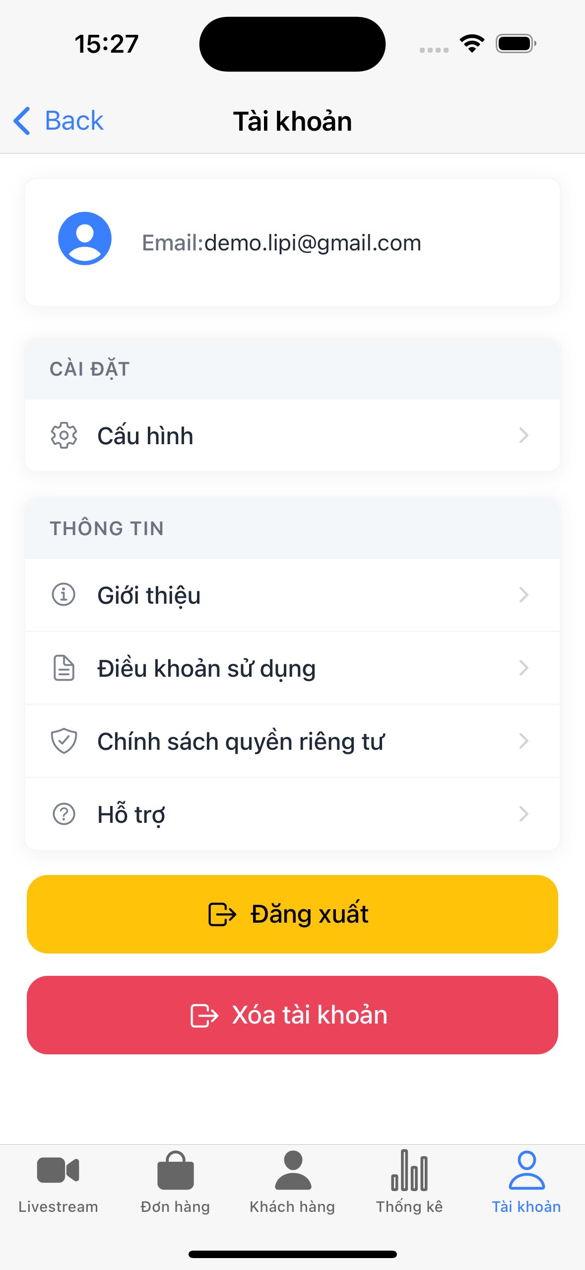Viewport: 585px width, 1270px height.
Task: Click the Giới thiệu info icon
Action: 64,595
